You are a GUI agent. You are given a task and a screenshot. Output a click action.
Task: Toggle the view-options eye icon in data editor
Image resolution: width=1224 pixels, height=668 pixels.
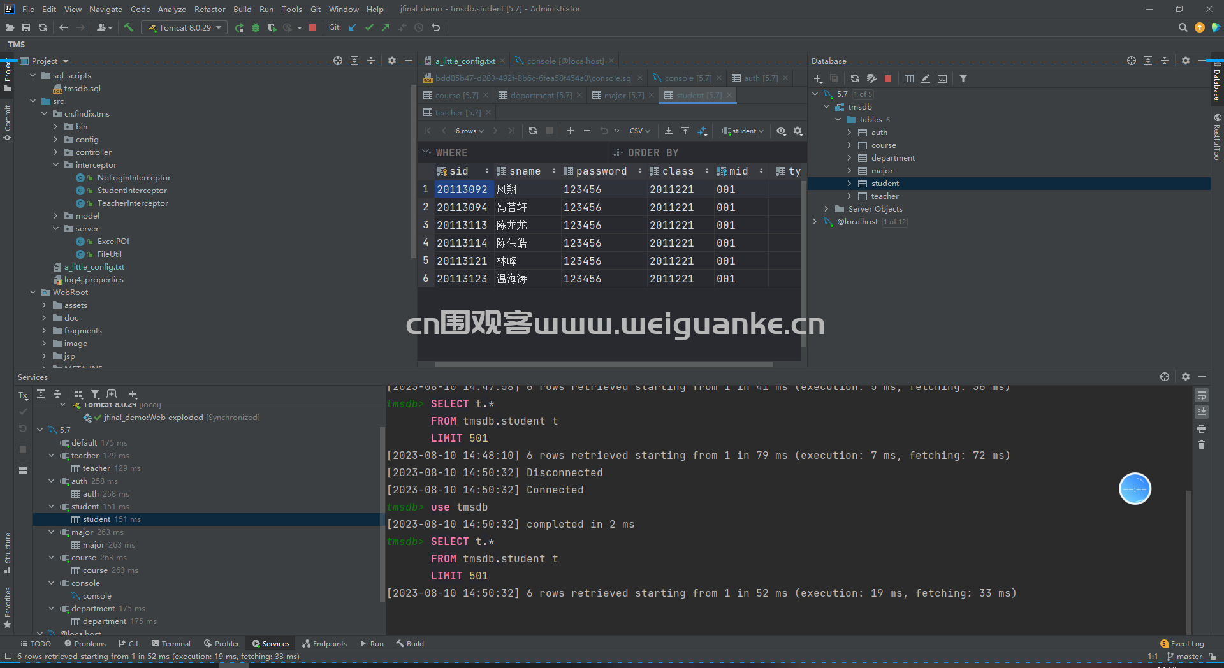pos(781,131)
